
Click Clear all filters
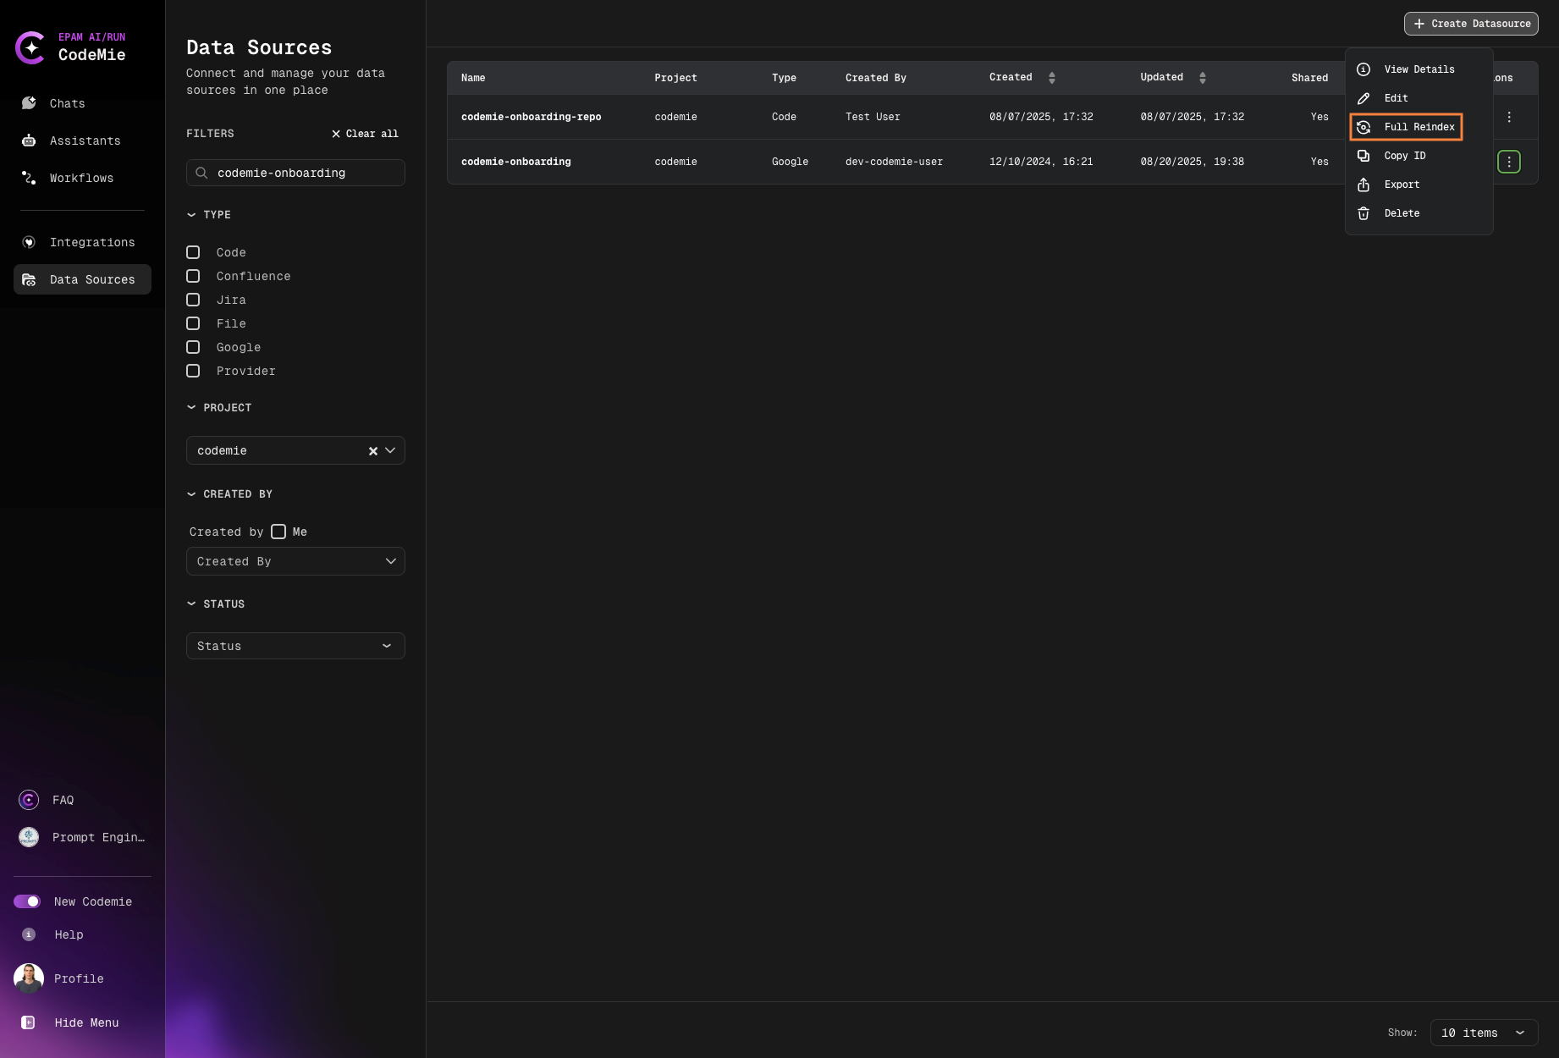[x=365, y=133]
